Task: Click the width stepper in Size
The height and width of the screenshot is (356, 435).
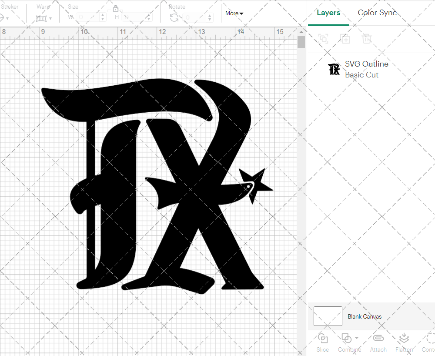Action: pos(103,17)
